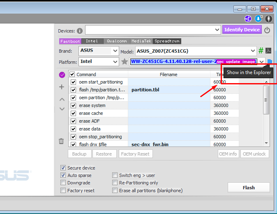The width and height of the screenshot is (277, 214).
Task: Click the Backup button
Action: coord(80,154)
